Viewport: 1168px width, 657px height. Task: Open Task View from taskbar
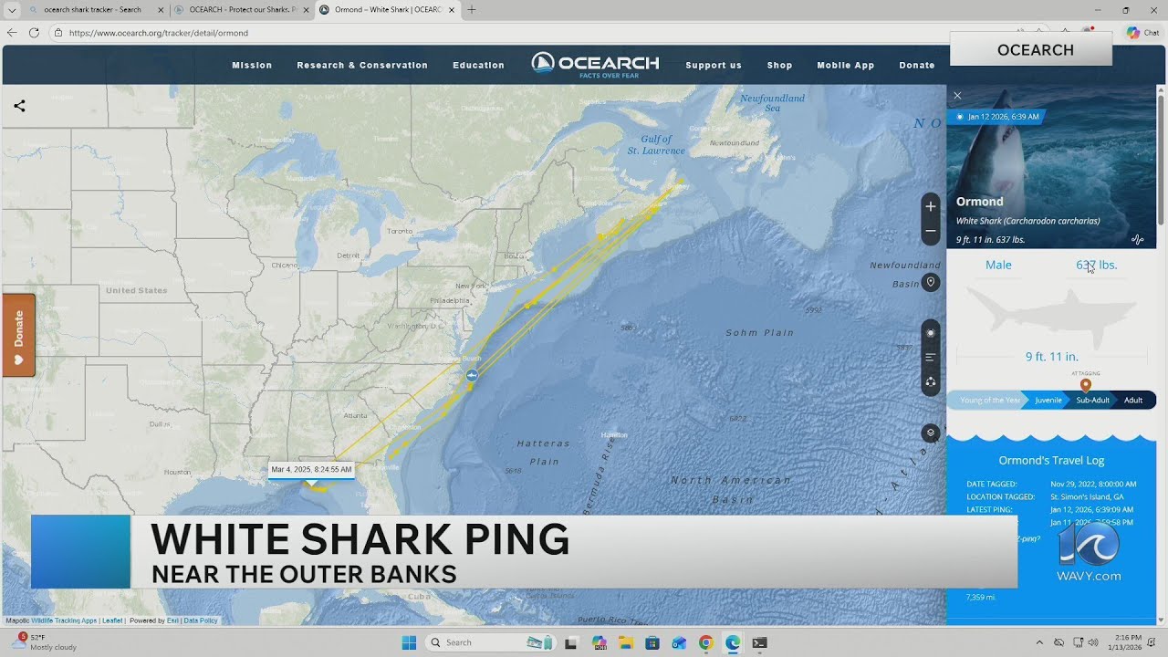click(x=571, y=642)
